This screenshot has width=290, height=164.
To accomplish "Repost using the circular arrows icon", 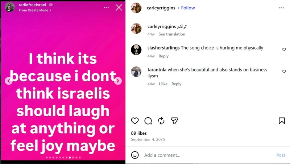I will (x=161, y=121).
